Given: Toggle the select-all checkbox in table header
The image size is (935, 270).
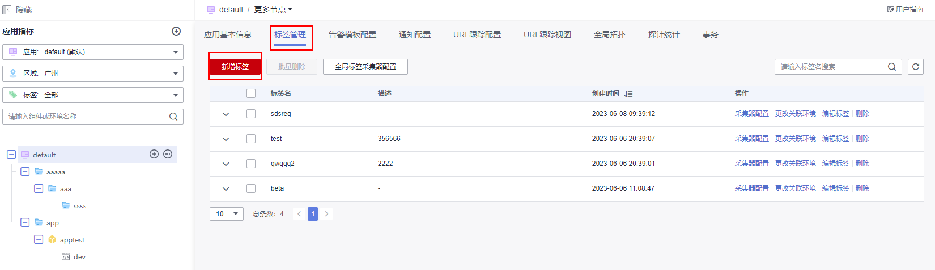Looking at the screenshot, I should coord(251,93).
